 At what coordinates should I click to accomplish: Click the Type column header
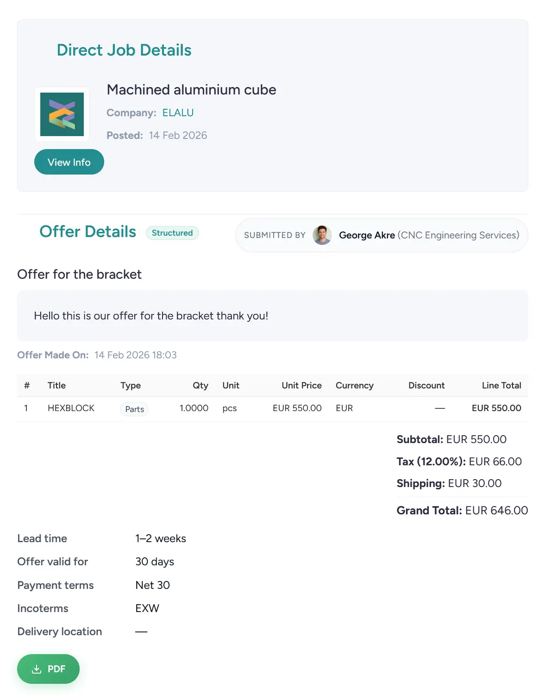tap(131, 386)
